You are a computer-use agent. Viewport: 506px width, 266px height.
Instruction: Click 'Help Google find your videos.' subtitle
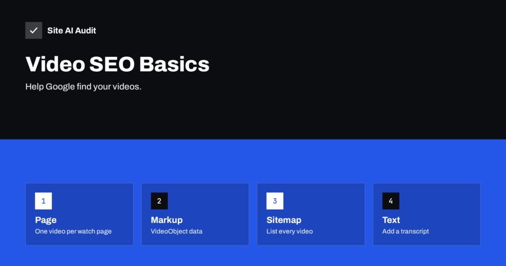[83, 87]
